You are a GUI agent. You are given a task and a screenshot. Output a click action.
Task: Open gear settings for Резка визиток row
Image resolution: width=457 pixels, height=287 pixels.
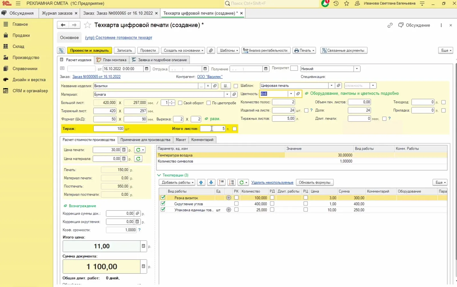click(228, 198)
